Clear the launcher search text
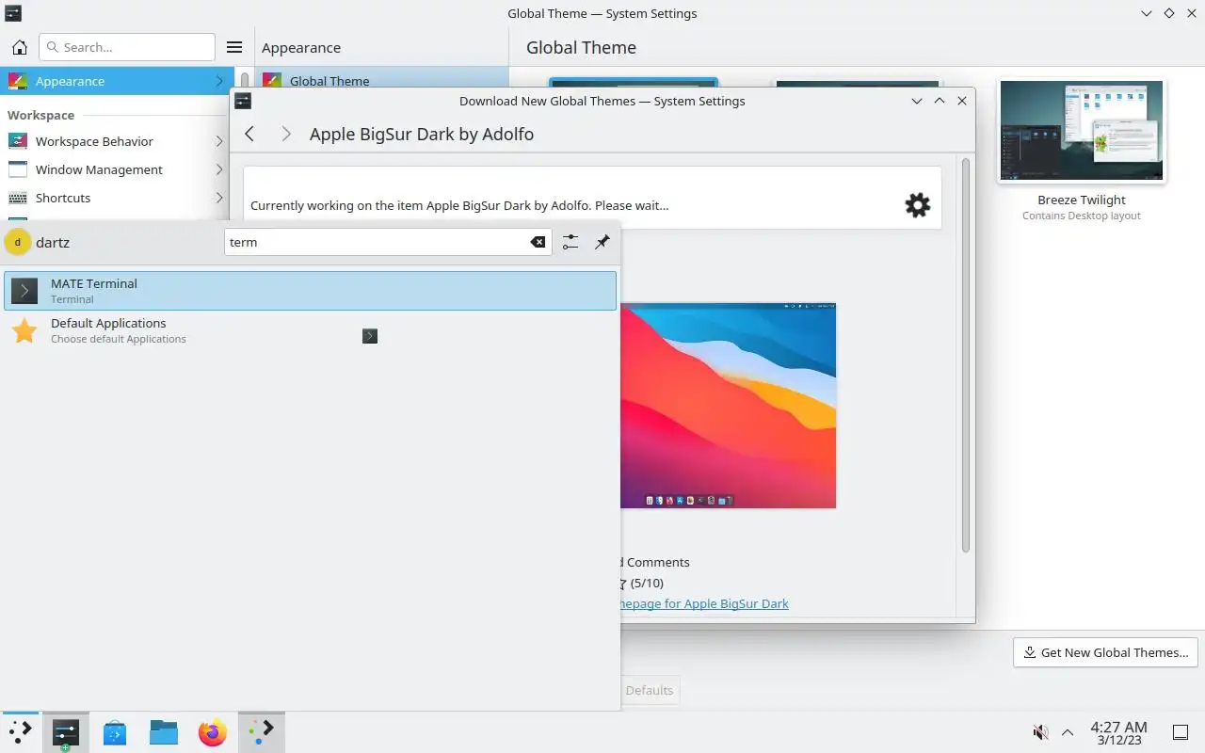1205x753 pixels. (538, 242)
